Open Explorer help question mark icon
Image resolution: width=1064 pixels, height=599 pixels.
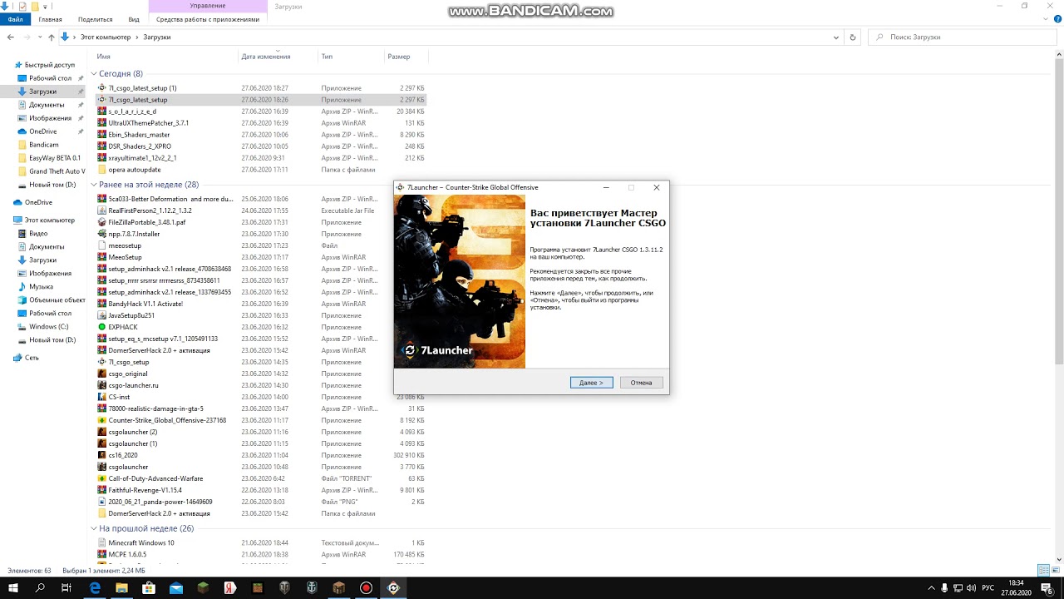[1057, 19]
